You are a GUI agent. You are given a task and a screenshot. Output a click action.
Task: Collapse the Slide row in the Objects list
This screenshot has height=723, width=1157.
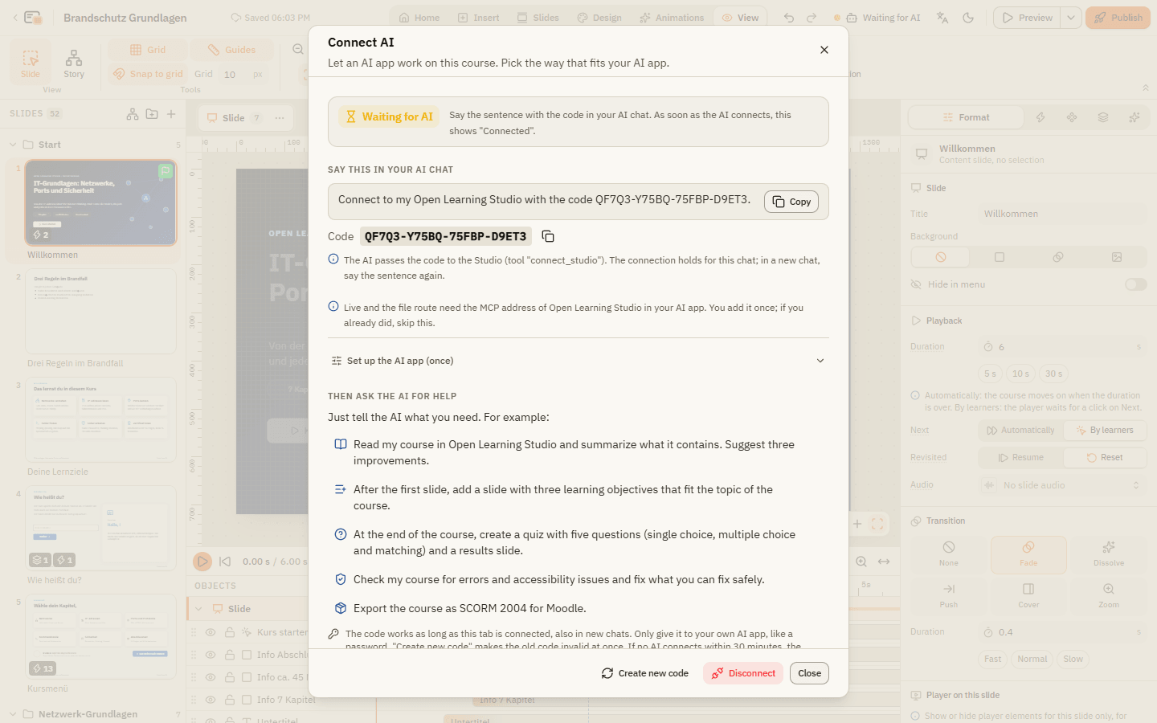pyautogui.click(x=198, y=609)
